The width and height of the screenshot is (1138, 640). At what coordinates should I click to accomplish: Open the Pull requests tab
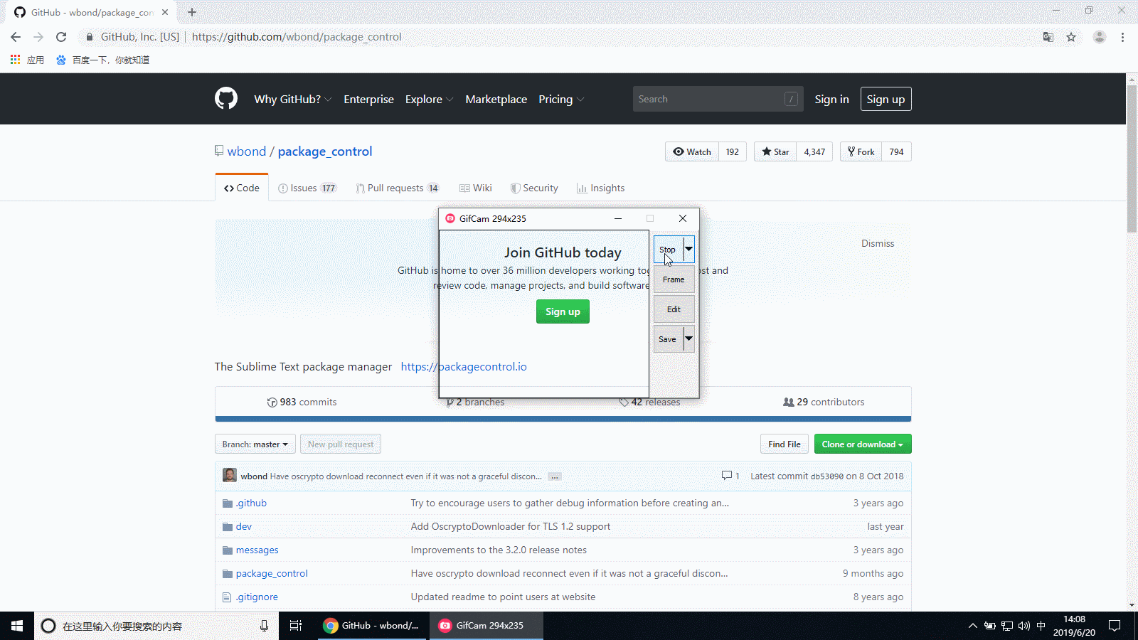398,188
